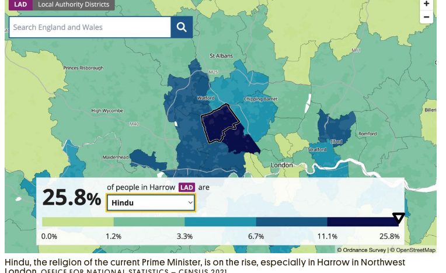Screen dimensions: 446x273
Task: Zoom out with the minus button
Action: click(427, 17)
